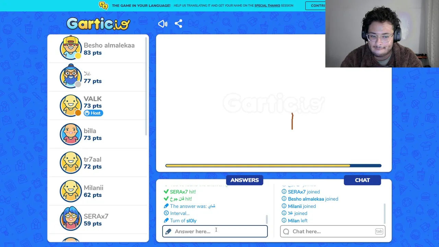This screenshot has height=247, width=439.
Task: Click the answers log scrollbar
Action: (x=266, y=219)
